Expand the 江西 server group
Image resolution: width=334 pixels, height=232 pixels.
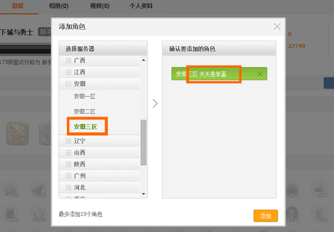pos(69,72)
